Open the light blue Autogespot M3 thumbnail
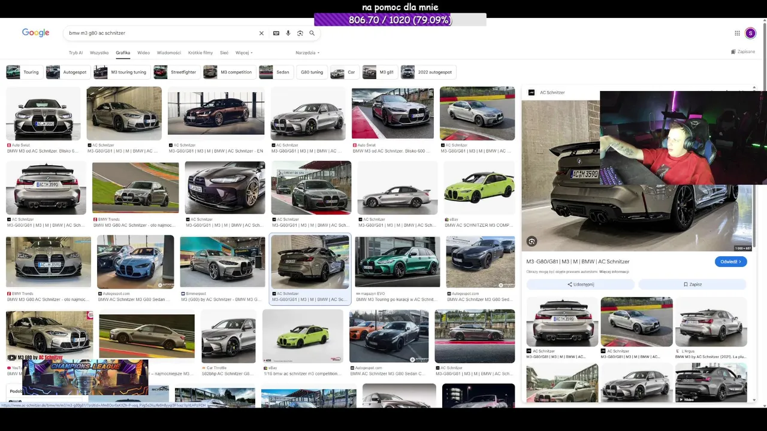Image resolution: width=767 pixels, height=431 pixels. pyautogui.click(x=135, y=262)
